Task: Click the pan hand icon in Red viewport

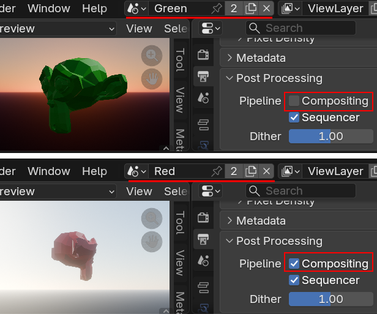Action: pos(152,241)
